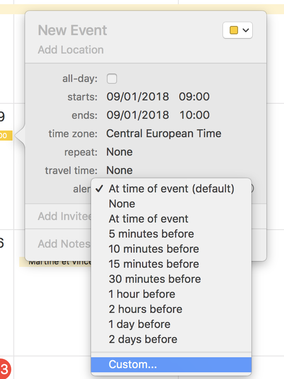The width and height of the screenshot is (284, 379).
Task: Choose 2 hours before option
Action: click(171, 309)
